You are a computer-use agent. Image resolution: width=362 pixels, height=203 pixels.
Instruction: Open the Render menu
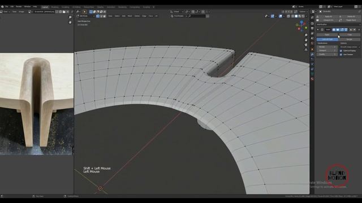[x=19, y=7]
